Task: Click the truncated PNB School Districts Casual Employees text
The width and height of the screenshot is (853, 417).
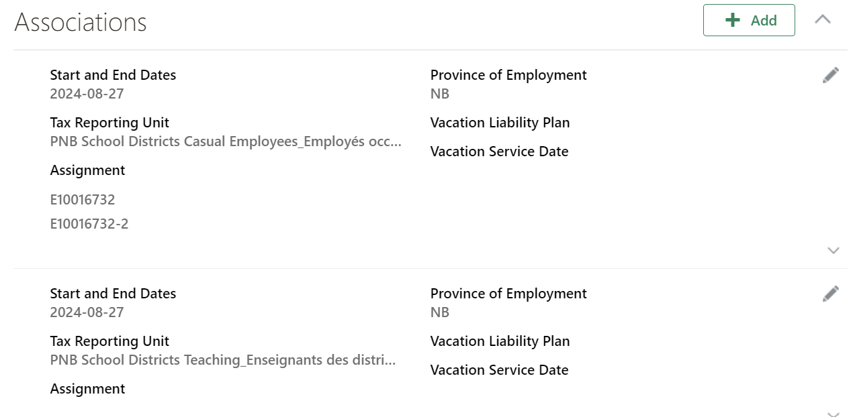Action: point(226,141)
